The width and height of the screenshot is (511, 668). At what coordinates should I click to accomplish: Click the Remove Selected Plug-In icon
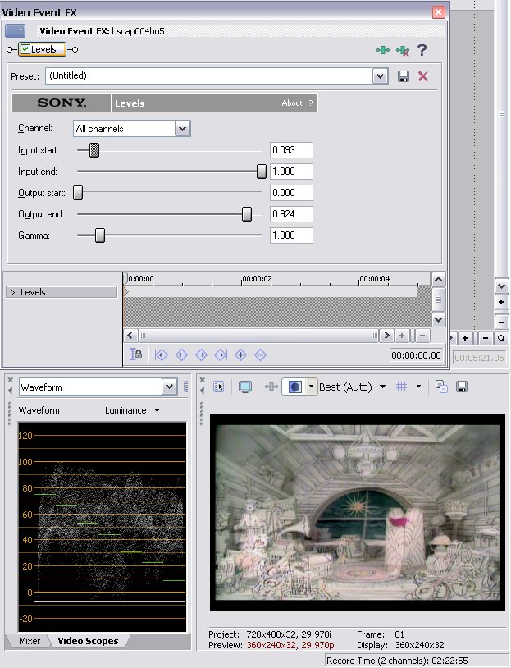(x=403, y=51)
